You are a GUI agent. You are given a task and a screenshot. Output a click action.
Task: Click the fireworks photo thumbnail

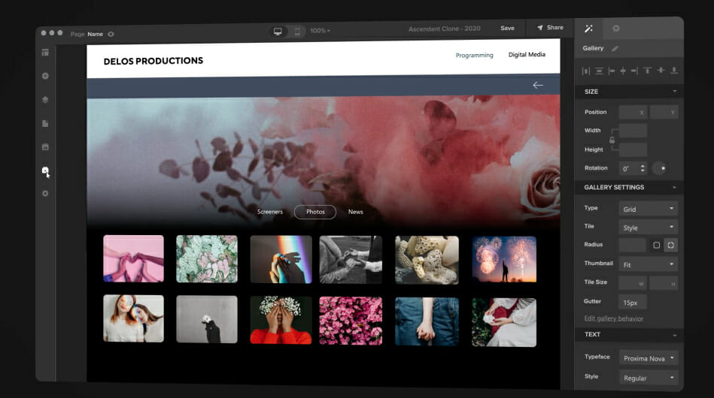[504, 259]
